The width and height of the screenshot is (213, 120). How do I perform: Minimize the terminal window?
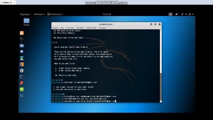[x=151, y=24]
